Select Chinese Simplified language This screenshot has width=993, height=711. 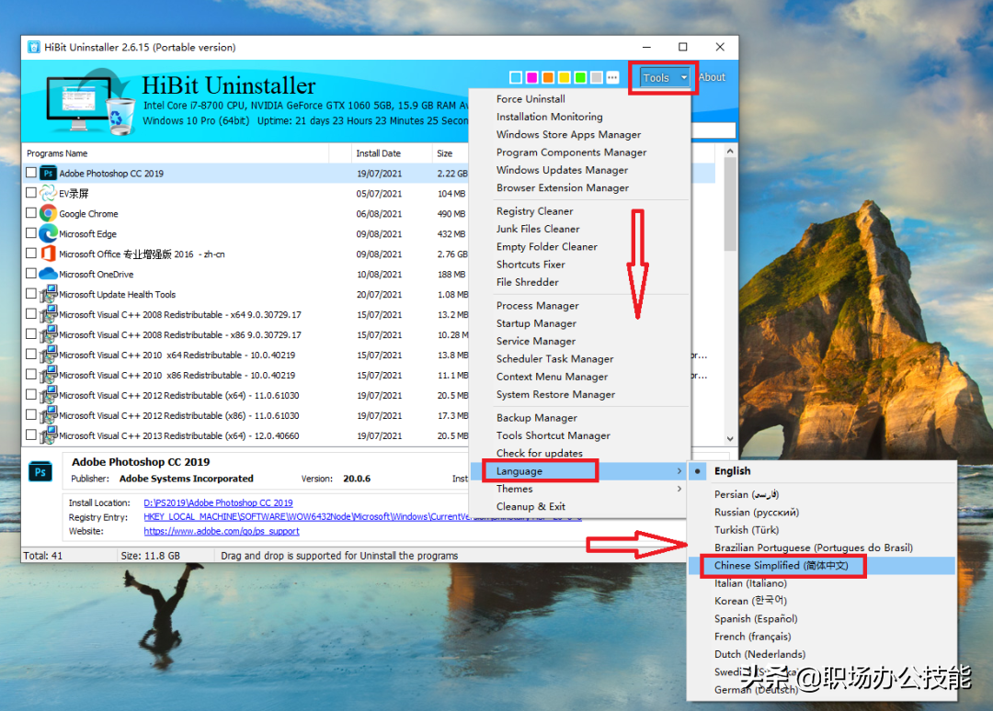point(822,566)
